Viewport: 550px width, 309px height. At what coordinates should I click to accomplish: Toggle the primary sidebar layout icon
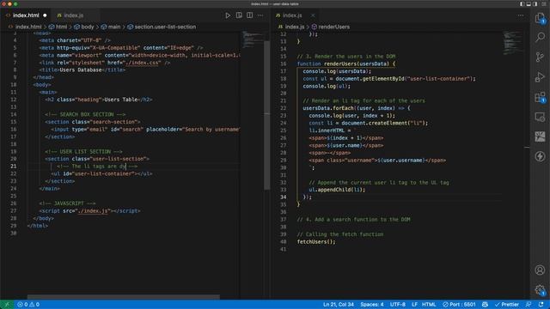point(522,3)
